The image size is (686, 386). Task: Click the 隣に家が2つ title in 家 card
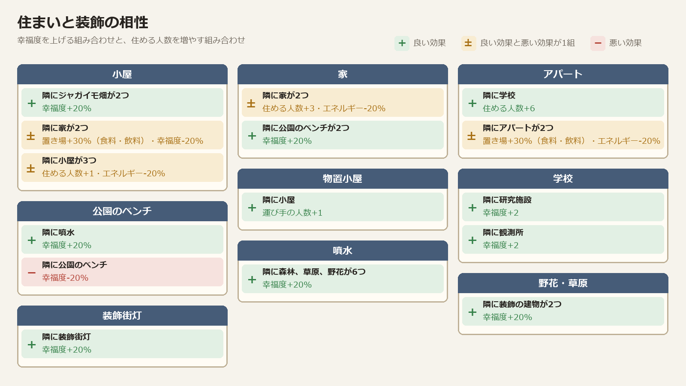click(286, 95)
